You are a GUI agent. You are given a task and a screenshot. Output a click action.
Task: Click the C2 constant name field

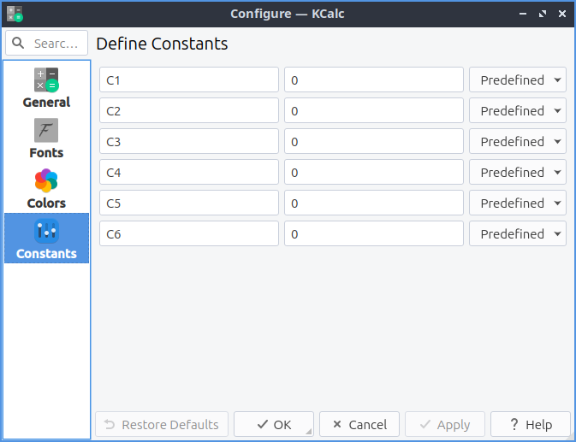tap(189, 110)
